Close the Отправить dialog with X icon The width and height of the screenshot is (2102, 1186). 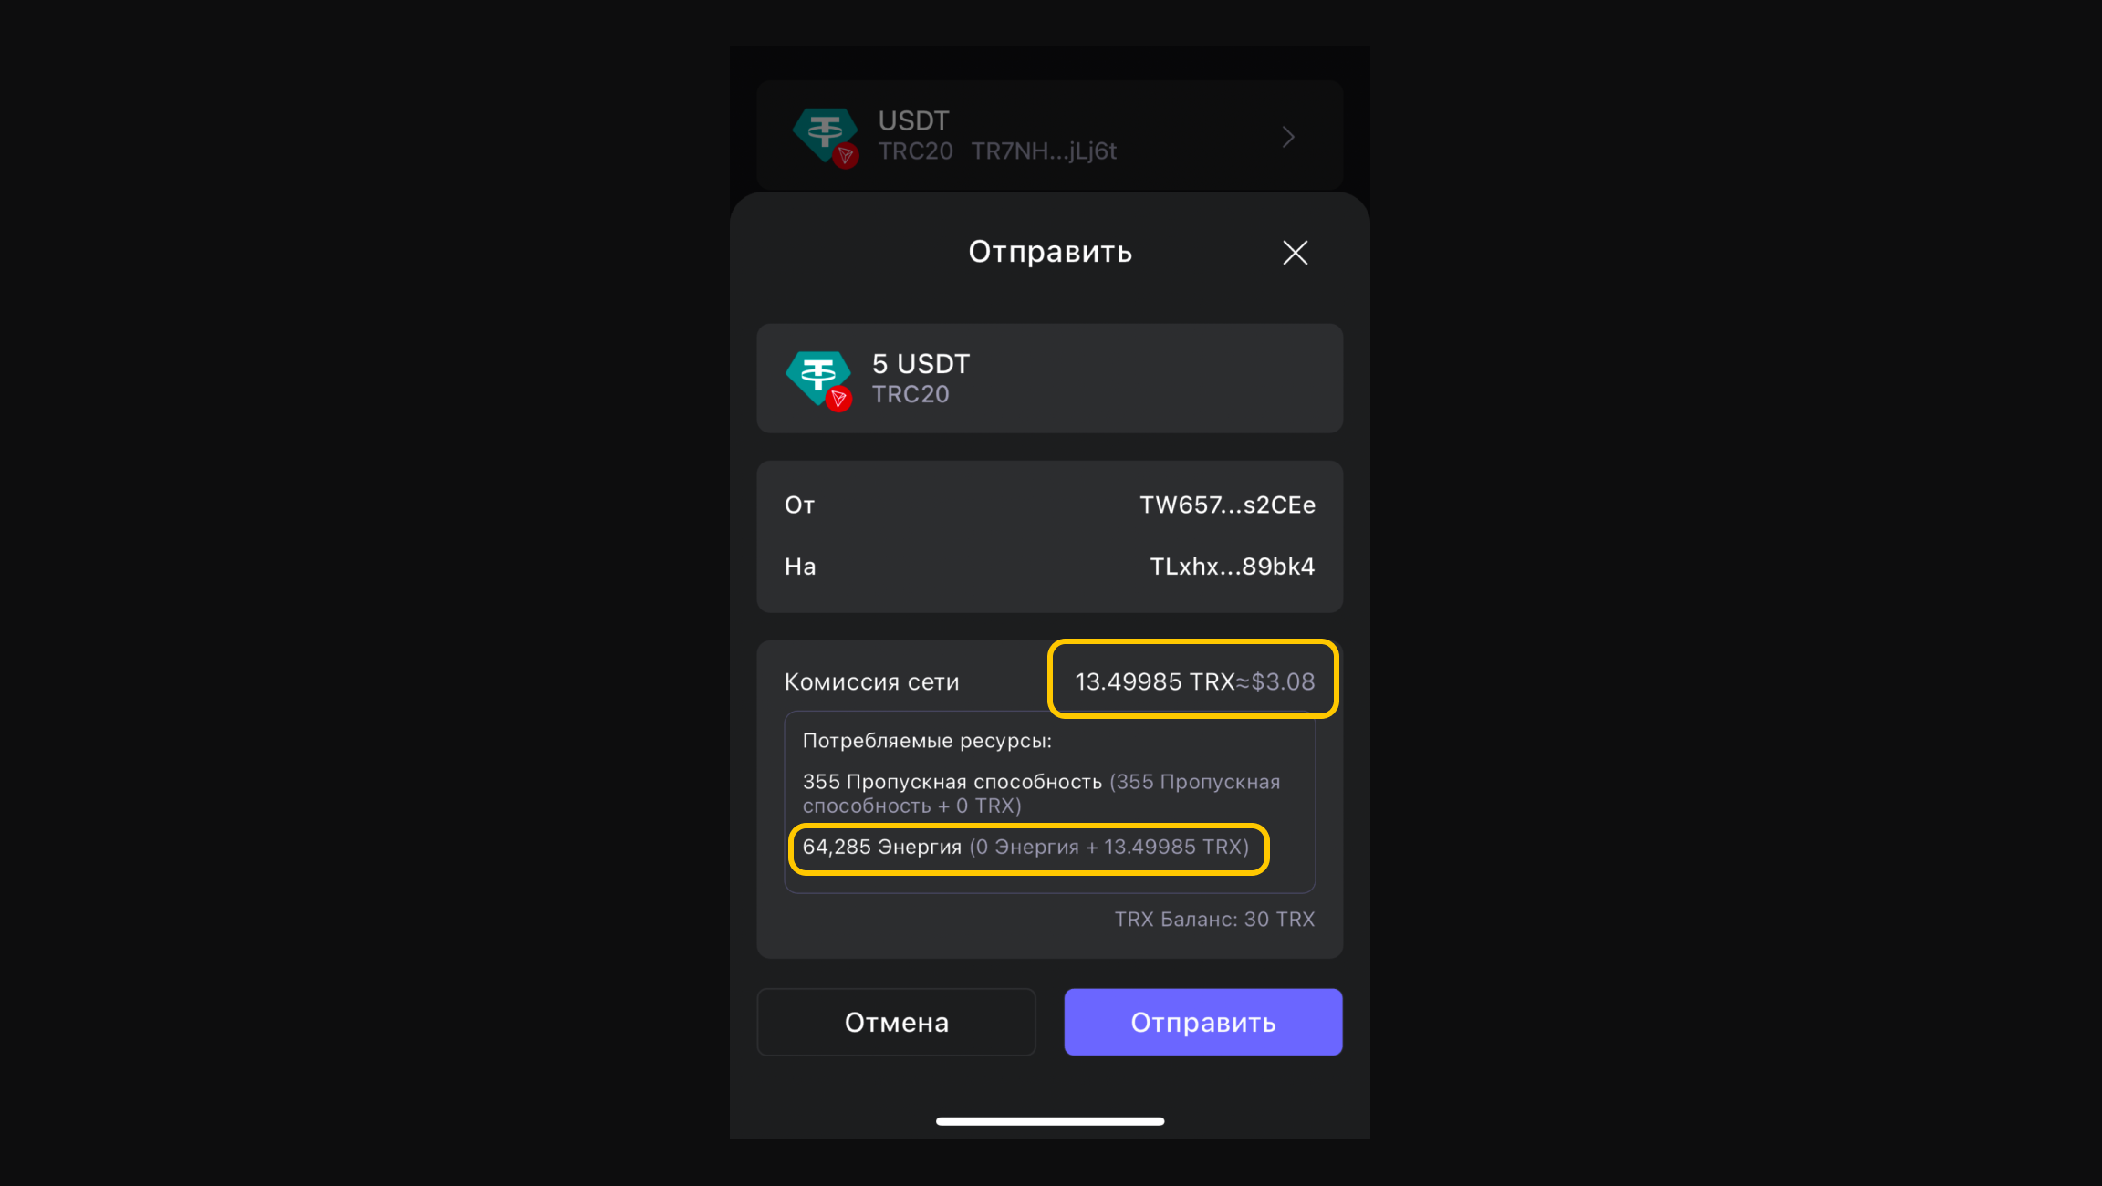tap(1295, 253)
